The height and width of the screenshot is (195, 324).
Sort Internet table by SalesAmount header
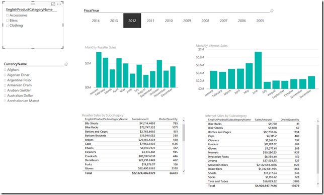coord(263,120)
